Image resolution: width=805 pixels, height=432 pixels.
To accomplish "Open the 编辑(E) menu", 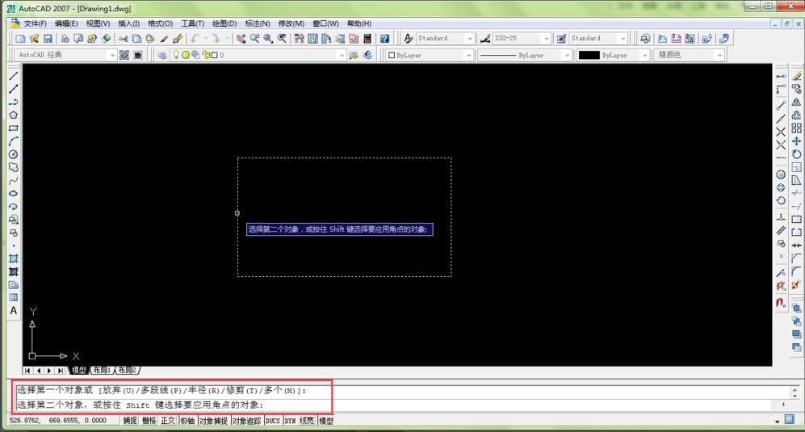I will coord(66,23).
